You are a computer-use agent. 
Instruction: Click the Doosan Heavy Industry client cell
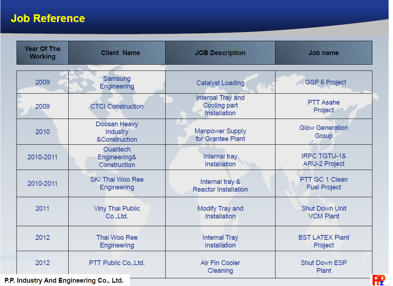[x=117, y=132]
